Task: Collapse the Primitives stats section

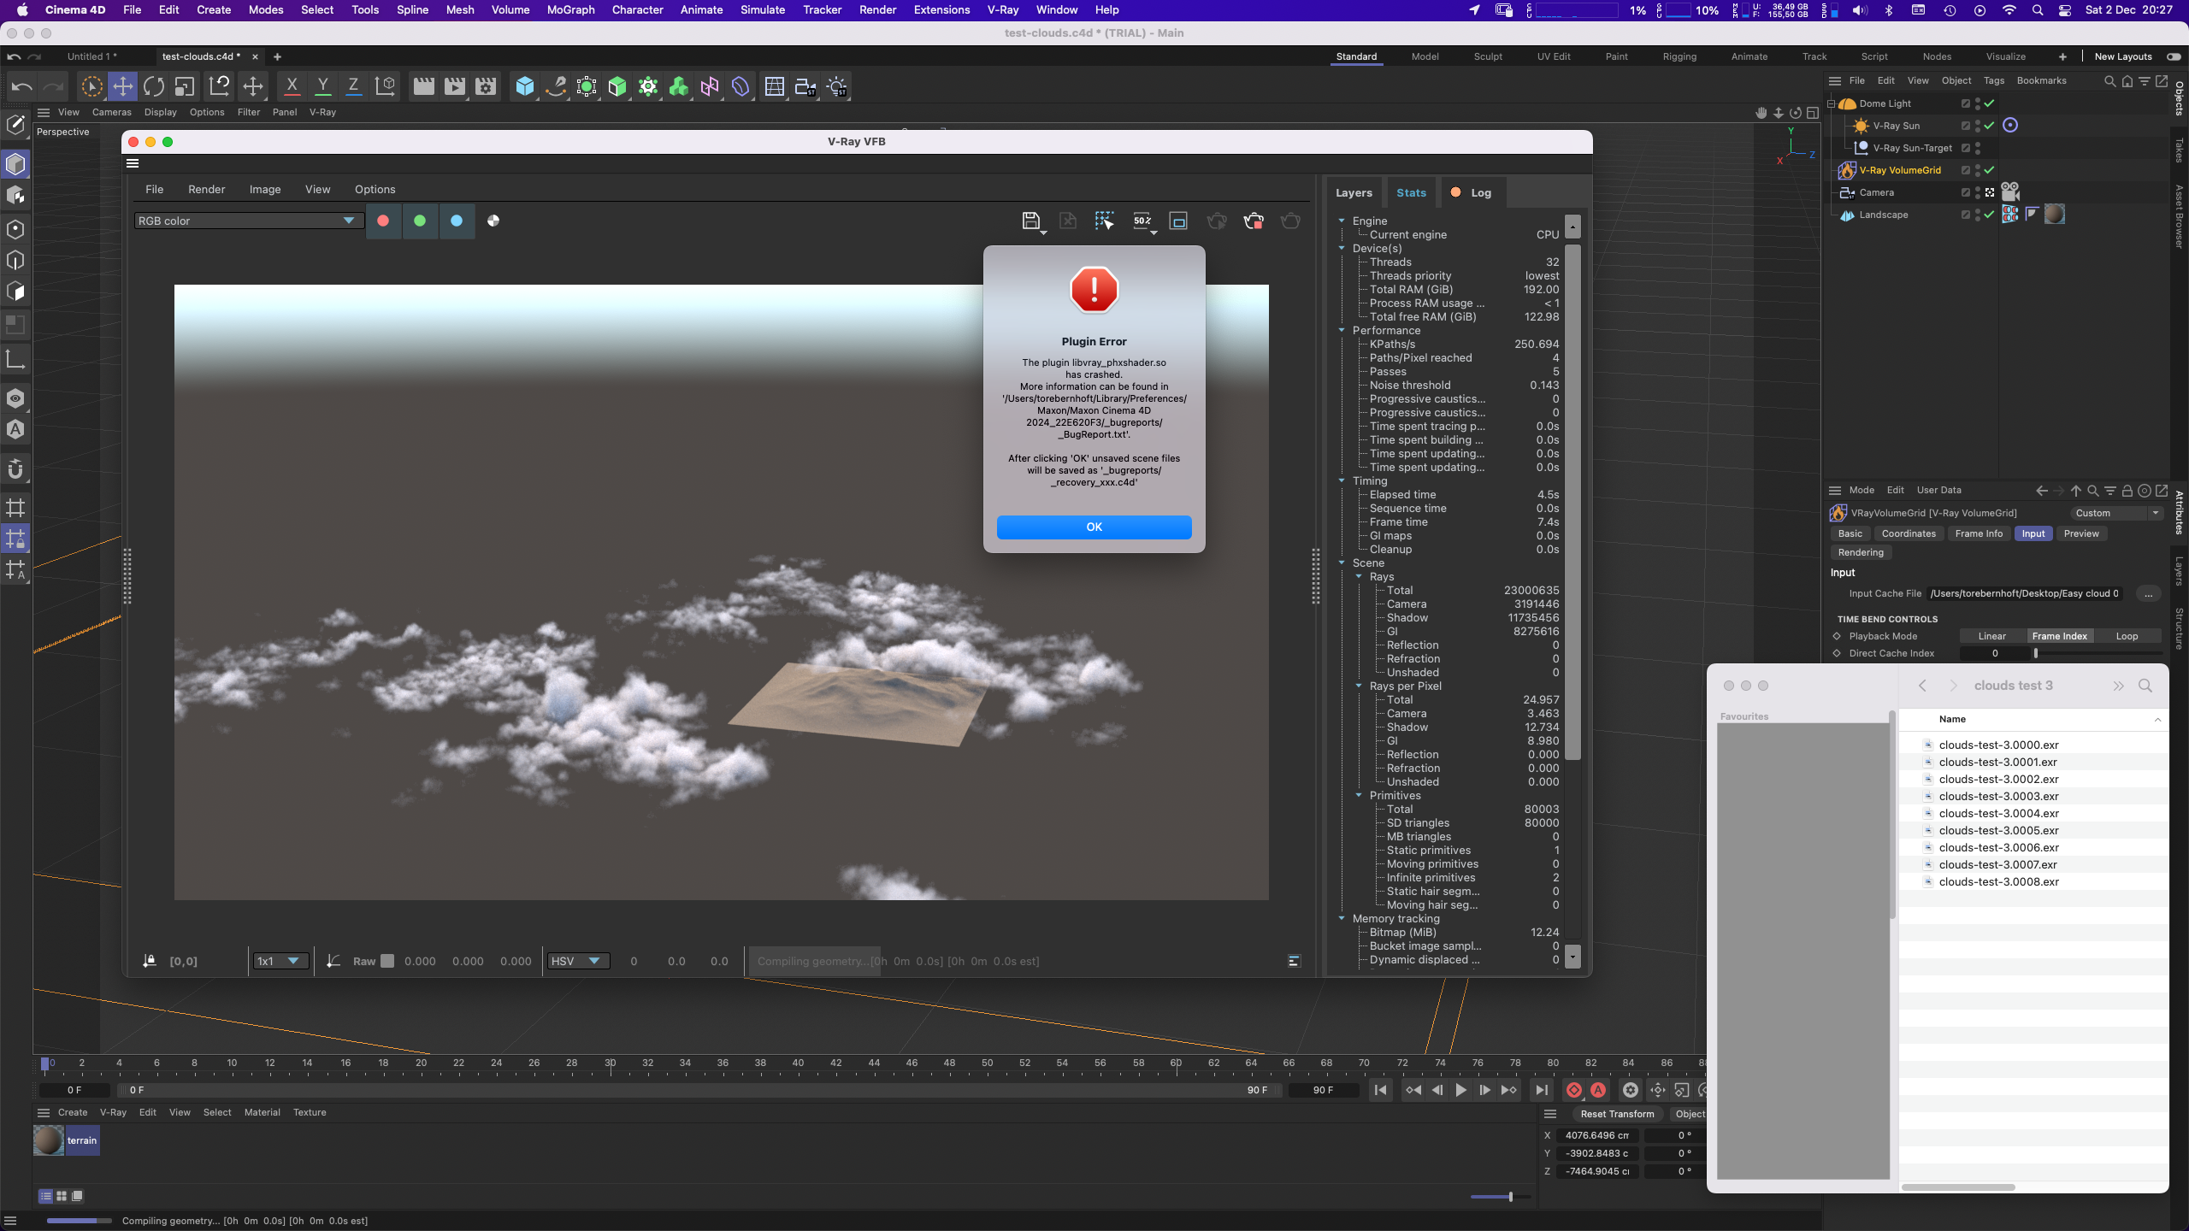Action: click(x=1359, y=795)
